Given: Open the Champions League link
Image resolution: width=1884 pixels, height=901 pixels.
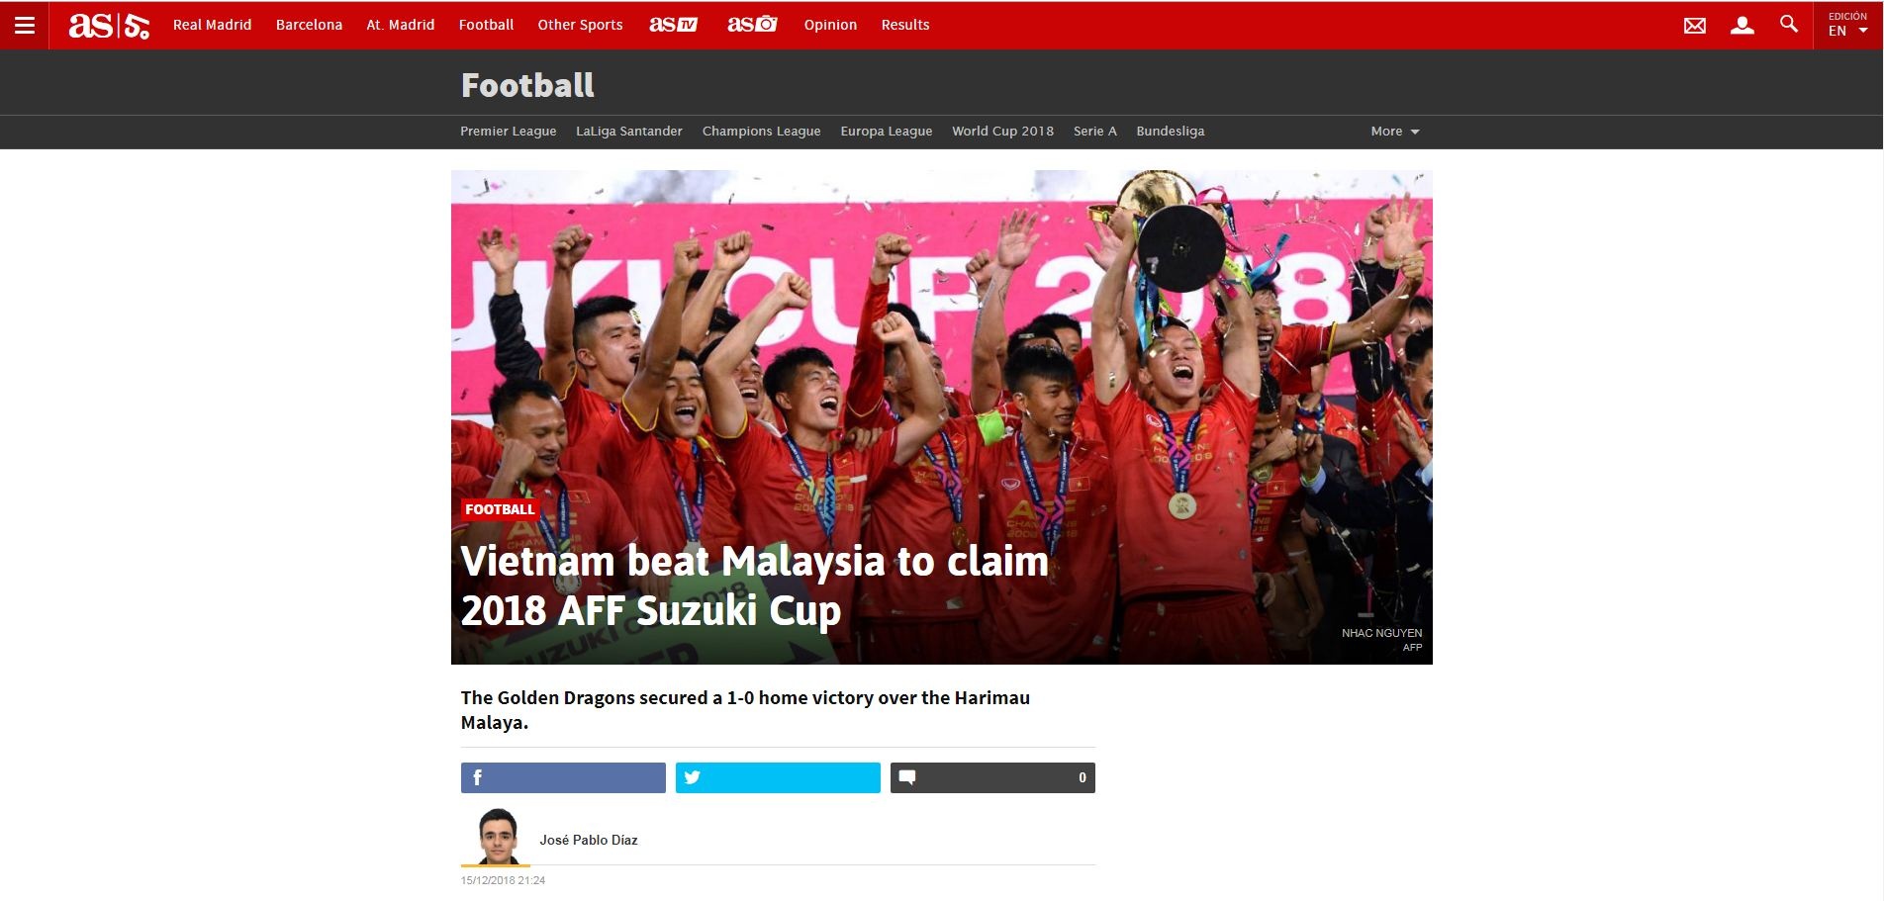Looking at the screenshot, I should click(x=762, y=132).
